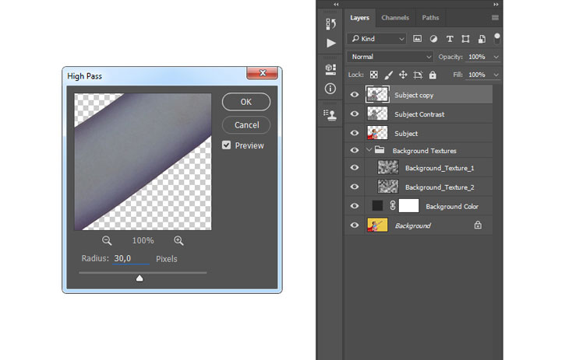
Task: Select the Background_Texture_2 thumbnail
Action: click(388, 187)
